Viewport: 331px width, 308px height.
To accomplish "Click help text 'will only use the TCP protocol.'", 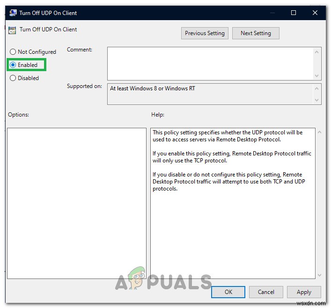I will (190, 161).
